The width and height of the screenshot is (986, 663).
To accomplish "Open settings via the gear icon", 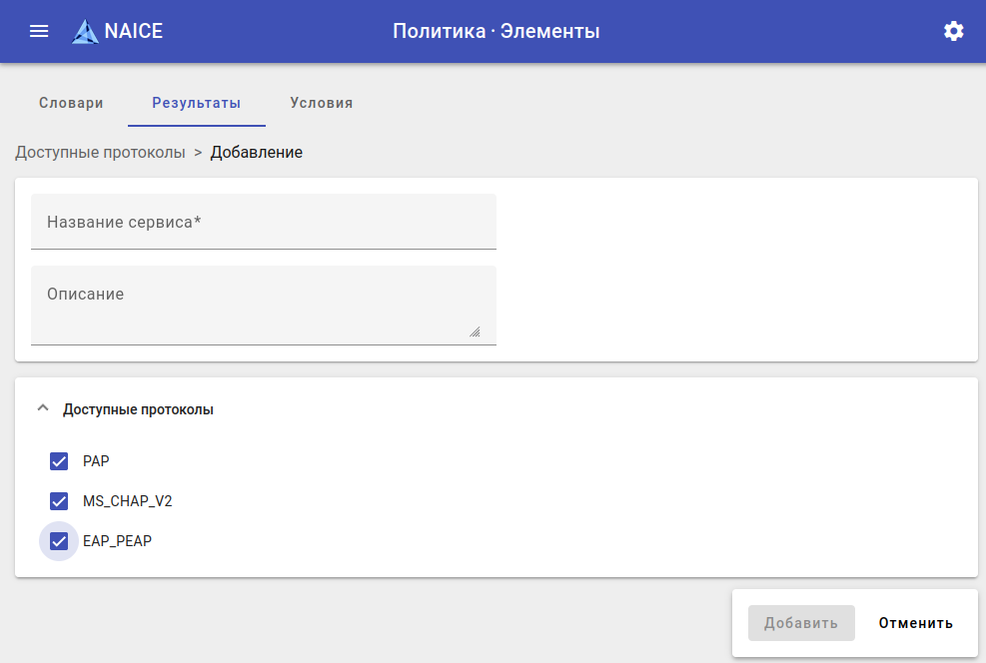I will [954, 31].
